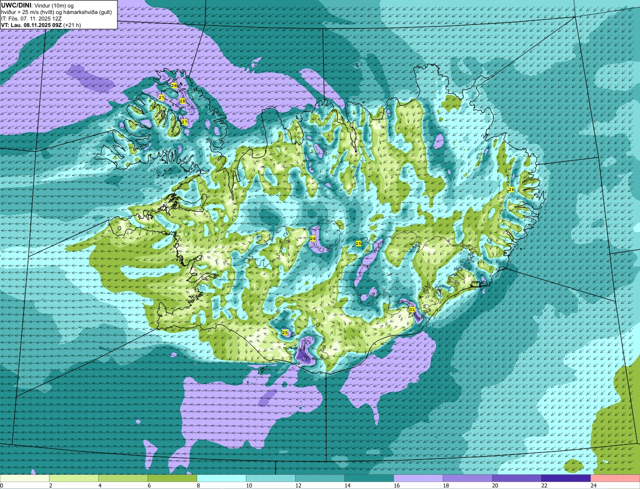Click the legend tick value "4"
Viewport: 640px width, 489px height.
(99, 485)
